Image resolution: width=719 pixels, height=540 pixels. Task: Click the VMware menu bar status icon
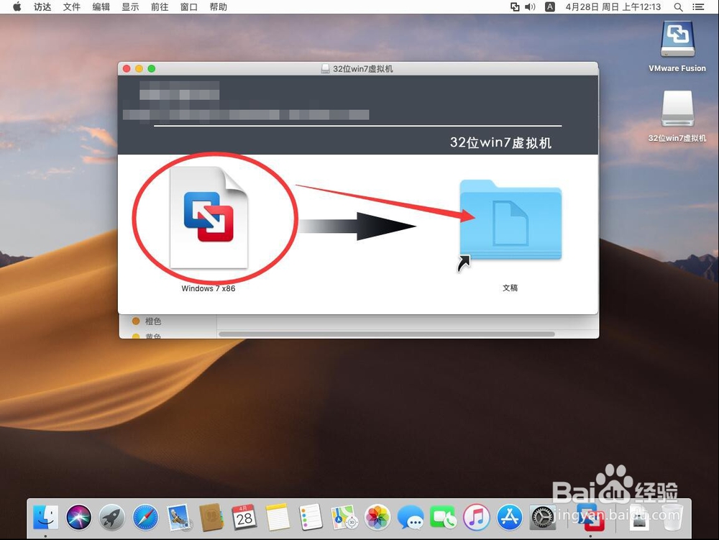pyautogui.click(x=515, y=7)
